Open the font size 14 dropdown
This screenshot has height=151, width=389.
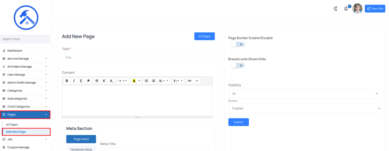123,81
